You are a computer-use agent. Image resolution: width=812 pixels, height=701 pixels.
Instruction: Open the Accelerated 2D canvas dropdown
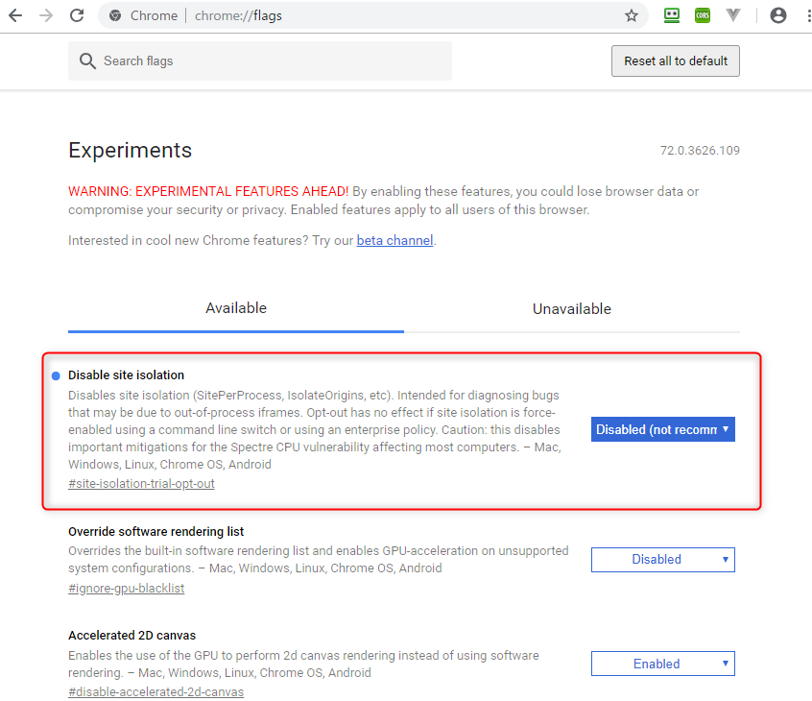click(x=663, y=664)
